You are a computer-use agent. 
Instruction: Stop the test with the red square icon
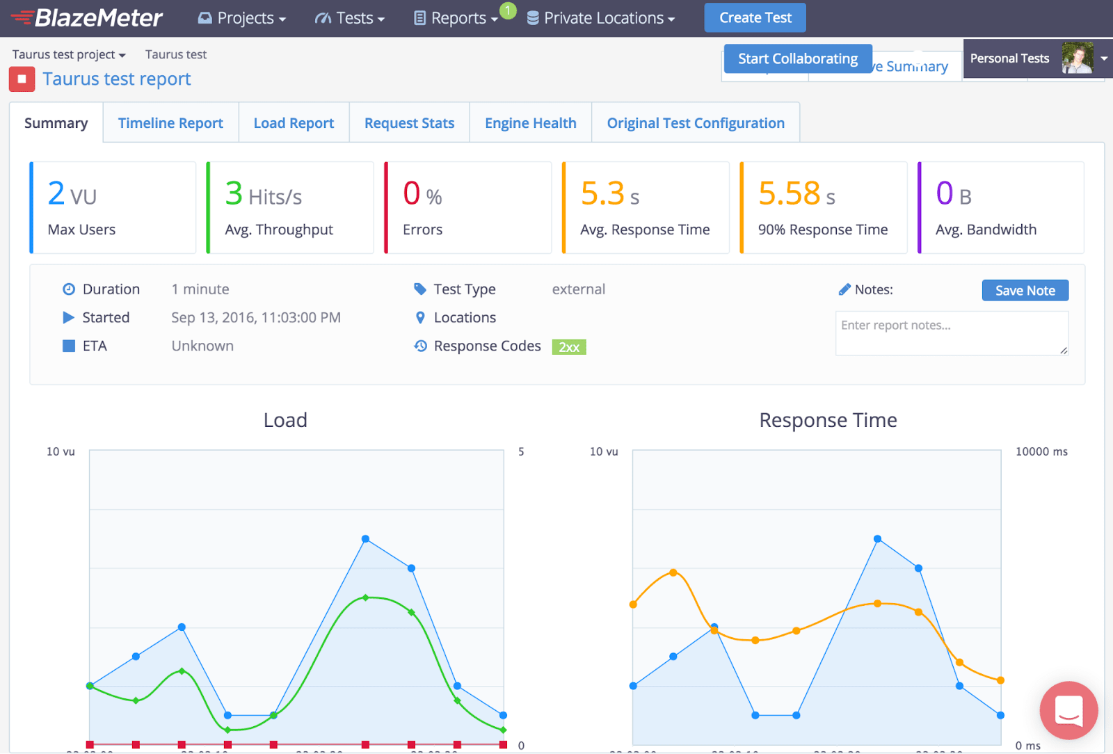pyautogui.click(x=22, y=79)
